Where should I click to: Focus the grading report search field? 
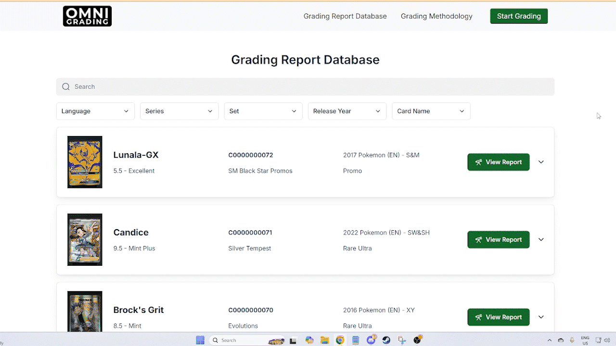click(308, 87)
